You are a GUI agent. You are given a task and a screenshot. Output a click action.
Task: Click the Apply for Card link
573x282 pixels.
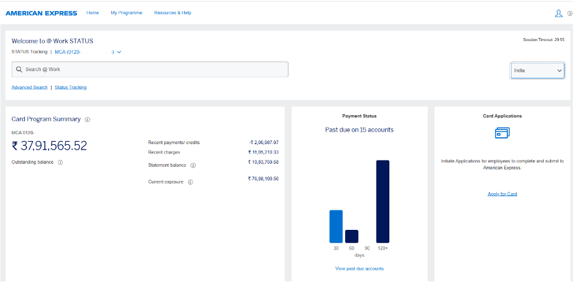(x=502, y=194)
